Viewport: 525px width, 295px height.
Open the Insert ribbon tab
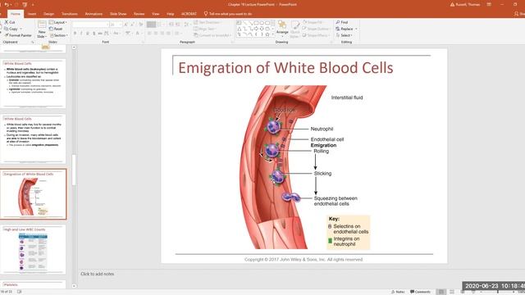coord(32,14)
